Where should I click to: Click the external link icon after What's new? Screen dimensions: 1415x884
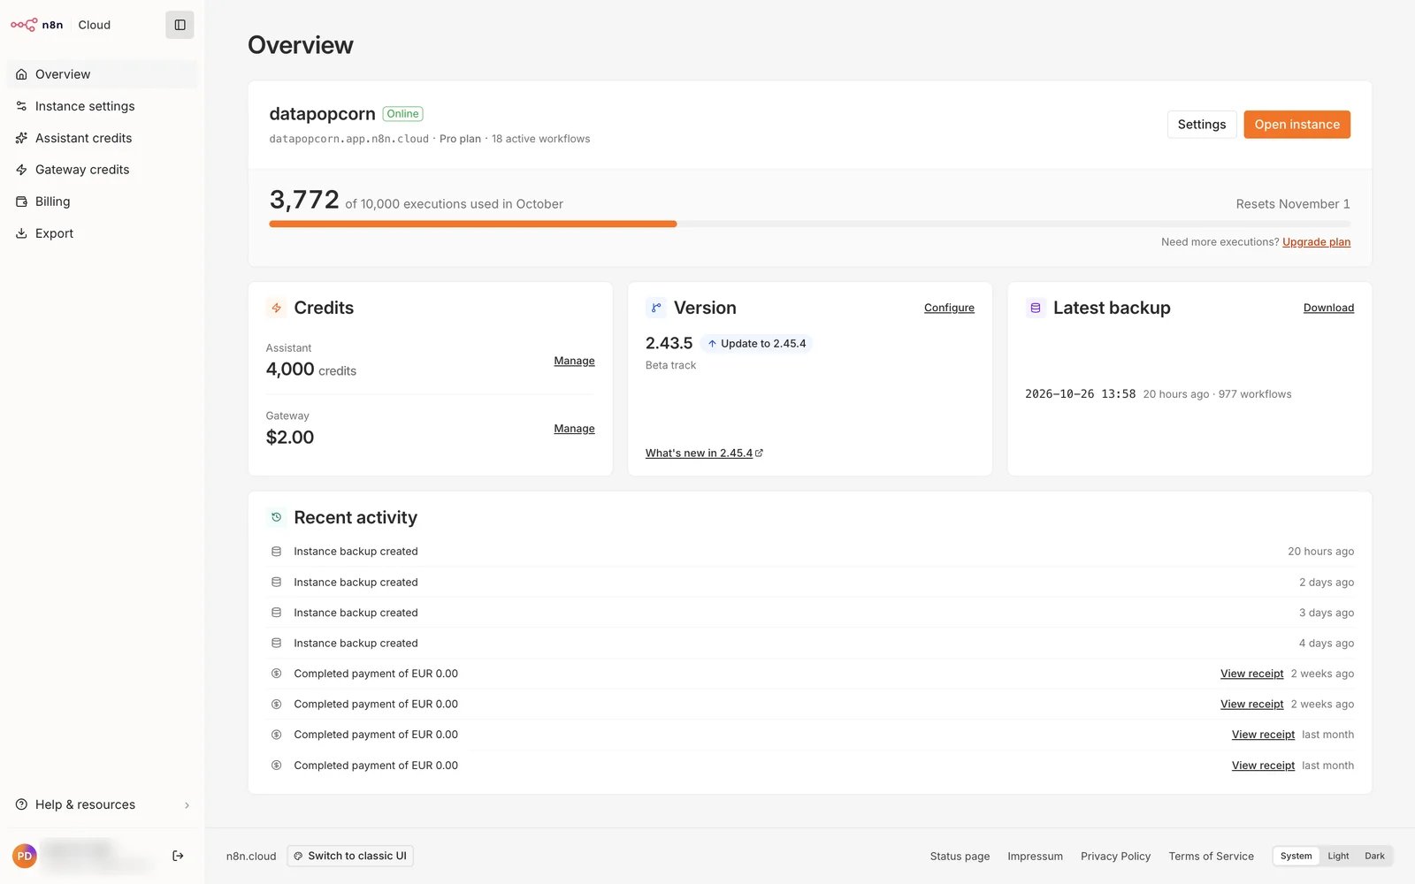tap(759, 453)
